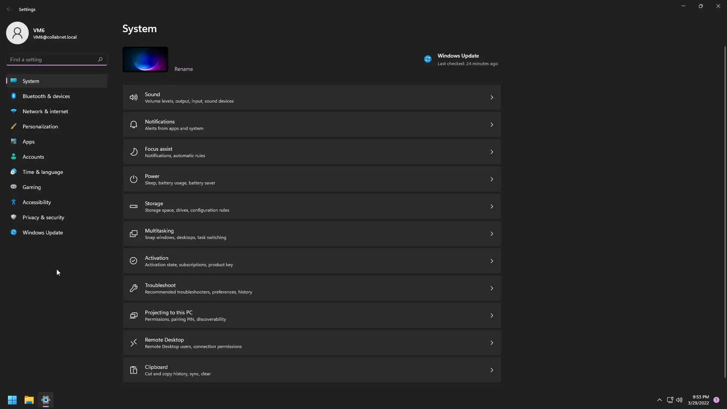Expand the Remote Desktop row chevron
Viewport: 727px width, 409px height.
coord(491,343)
